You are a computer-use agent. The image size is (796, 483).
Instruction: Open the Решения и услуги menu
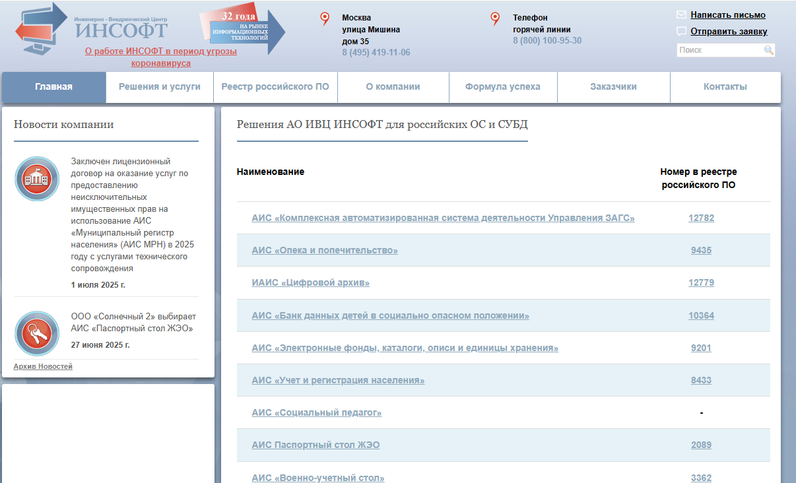160,87
